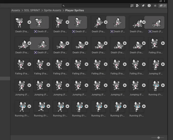Viewport: 173px width, 140px height.
Task: Expand the Falling sprite in the Death row
Action: [x=163, y=43]
